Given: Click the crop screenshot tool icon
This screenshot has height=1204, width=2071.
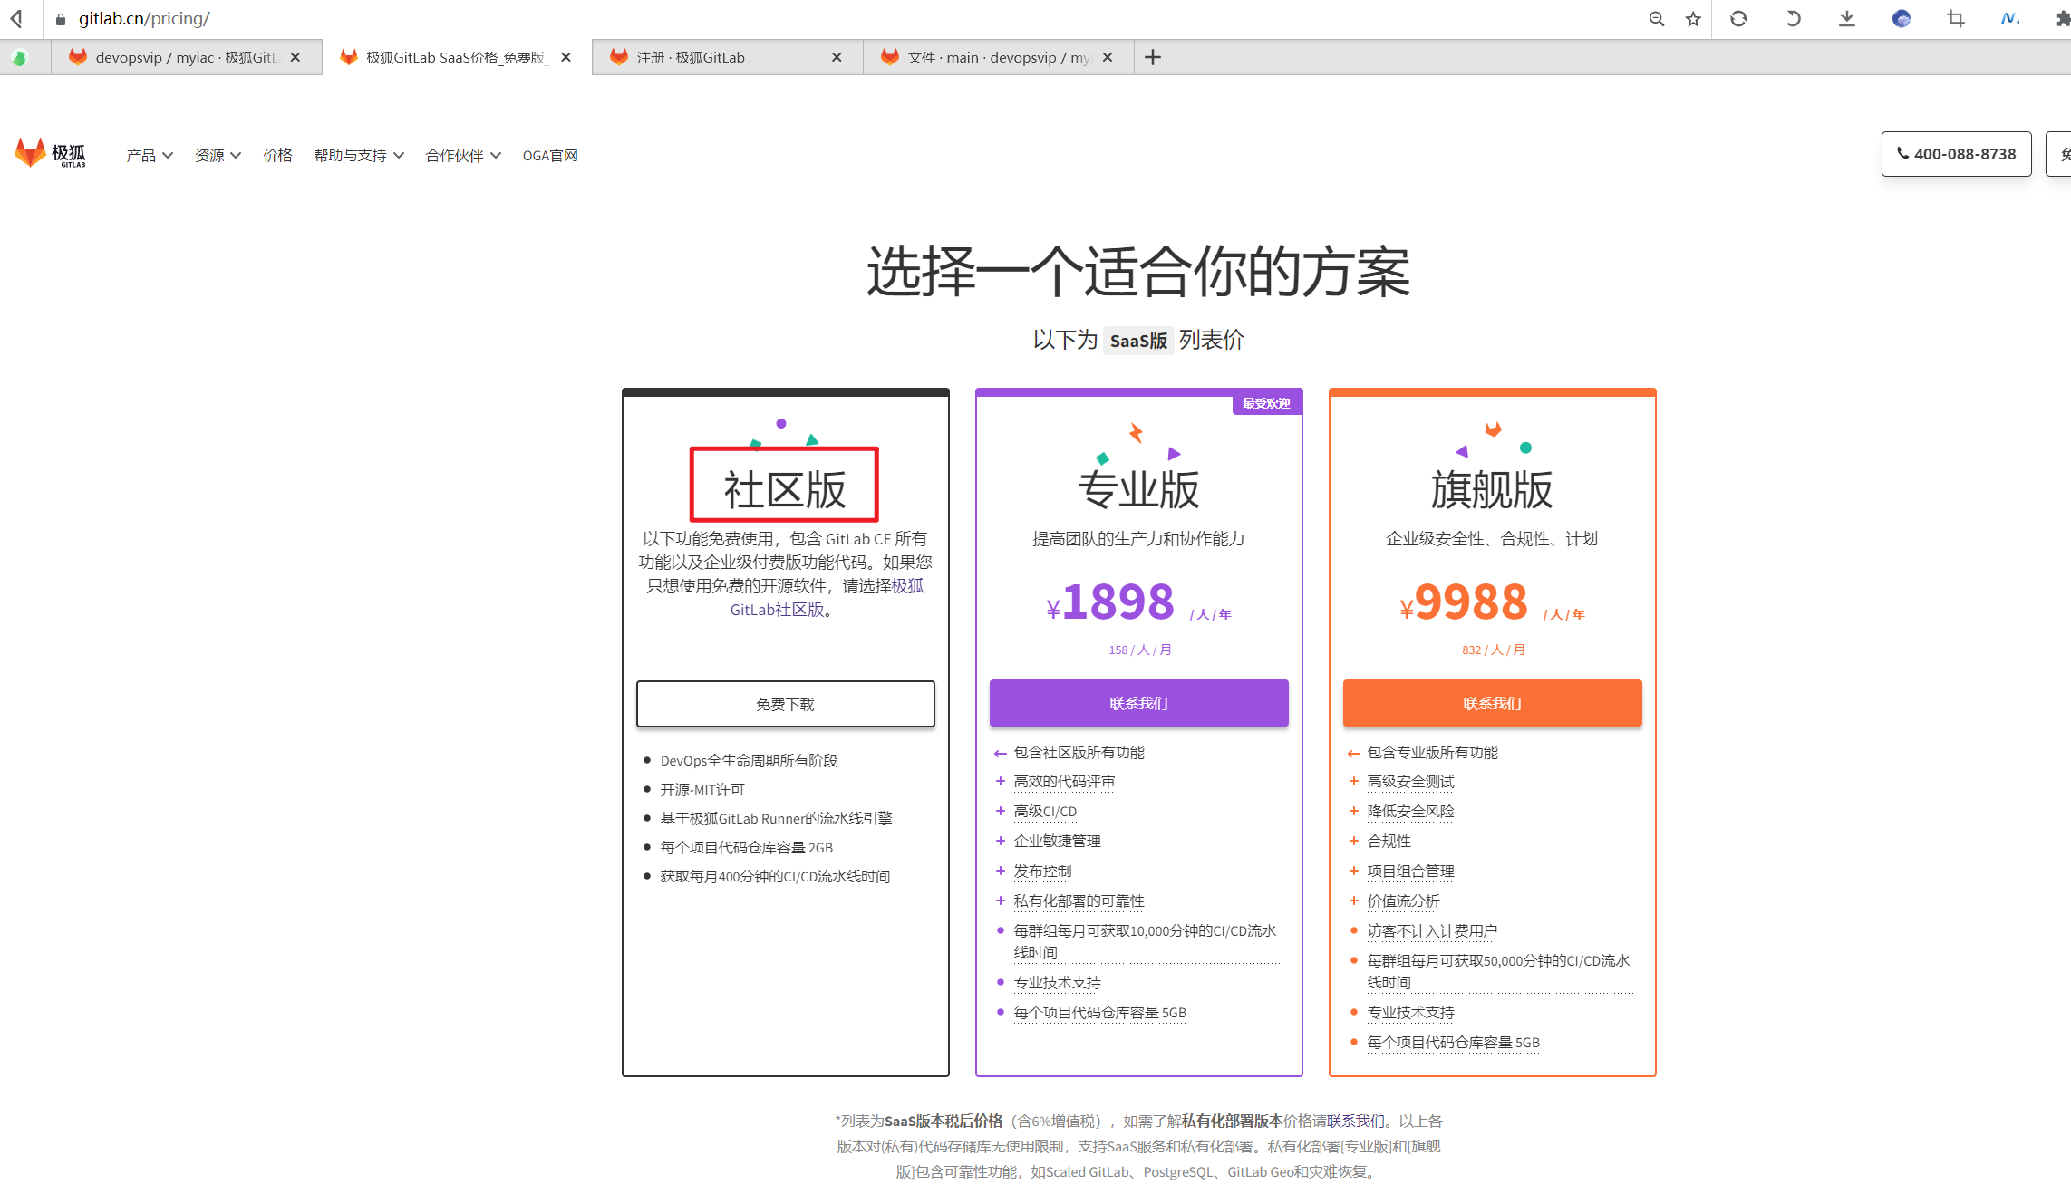Looking at the screenshot, I should point(1956,18).
